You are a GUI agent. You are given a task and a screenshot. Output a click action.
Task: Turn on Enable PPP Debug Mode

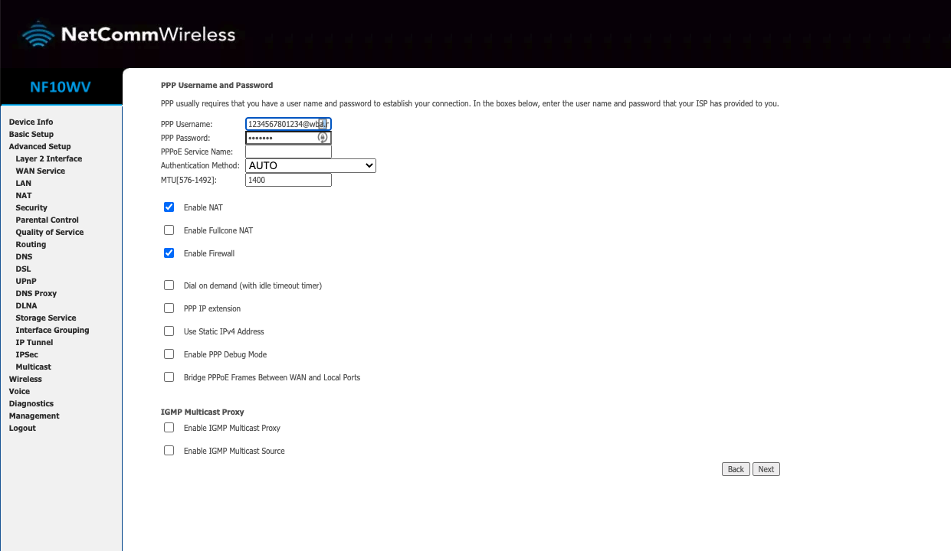point(169,354)
